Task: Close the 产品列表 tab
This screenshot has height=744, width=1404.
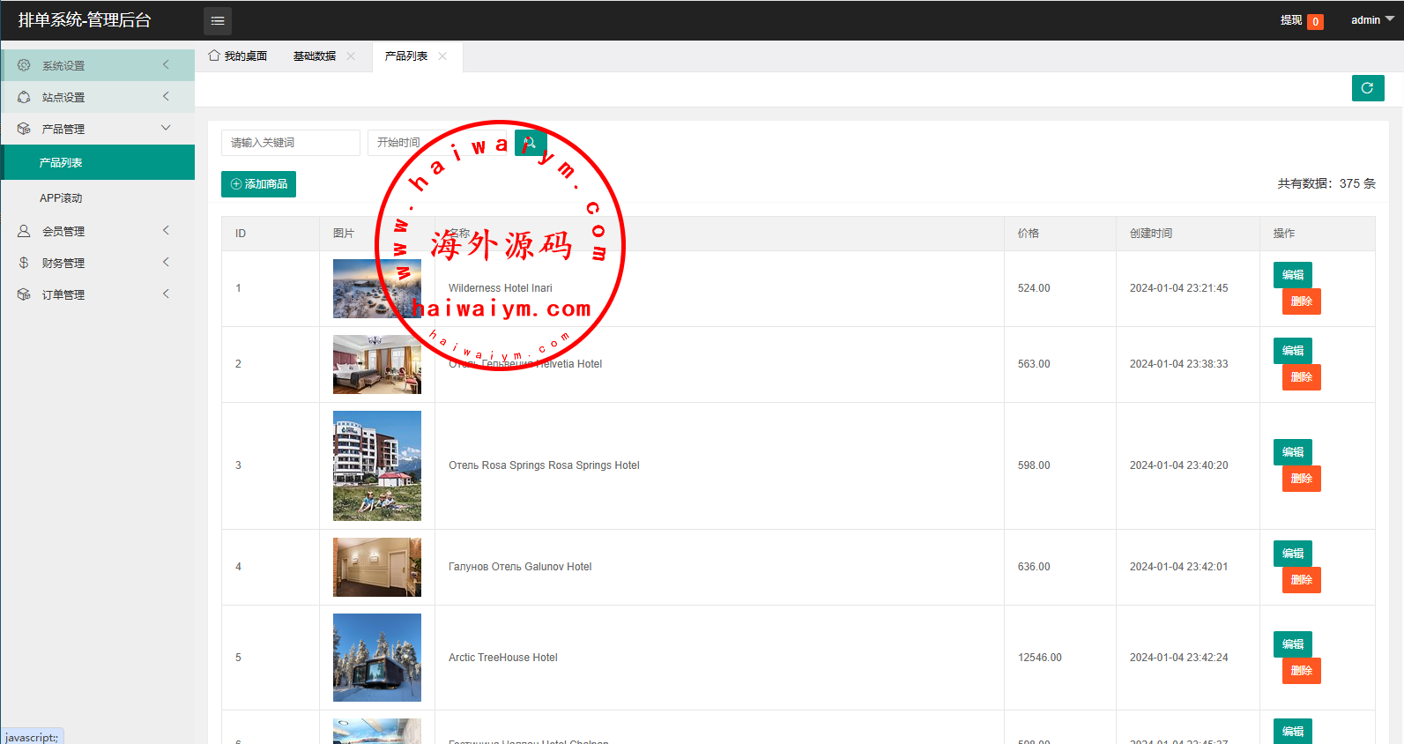Action: click(442, 56)
